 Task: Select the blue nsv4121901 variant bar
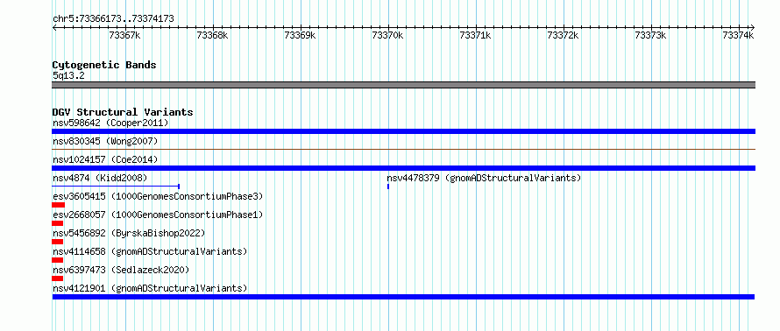[403, 297]
